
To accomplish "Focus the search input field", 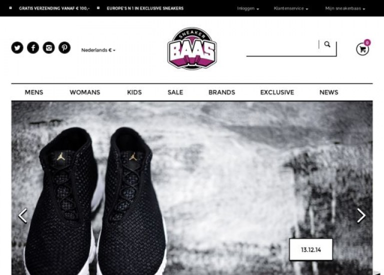I will click(282, 48).
